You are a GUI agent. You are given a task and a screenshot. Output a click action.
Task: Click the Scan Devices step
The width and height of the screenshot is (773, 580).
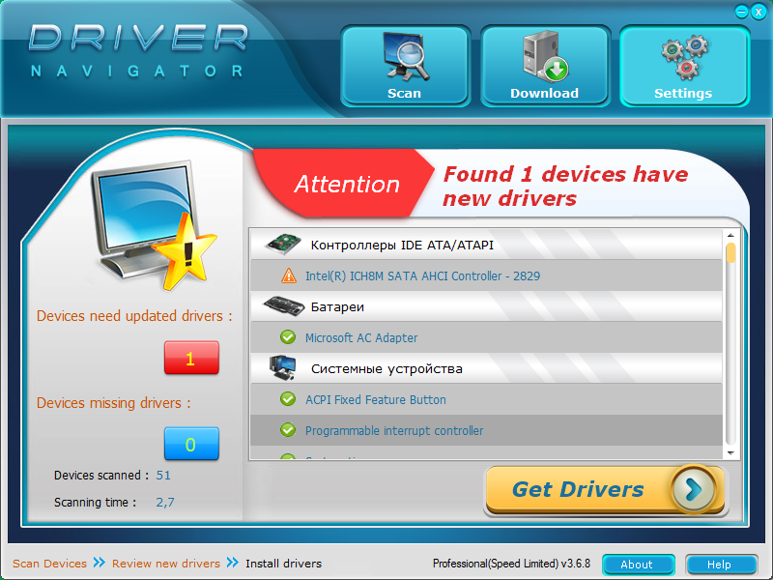50,564
